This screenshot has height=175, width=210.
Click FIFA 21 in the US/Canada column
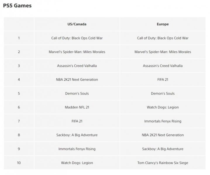pos(77,121)
